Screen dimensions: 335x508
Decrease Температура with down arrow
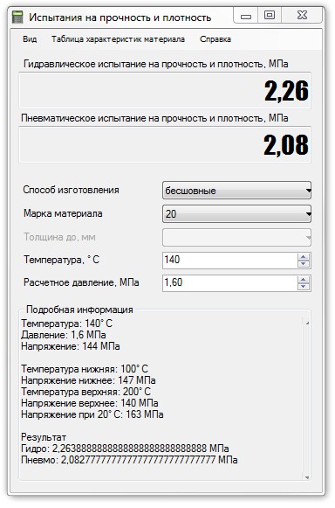coord(304,264)
